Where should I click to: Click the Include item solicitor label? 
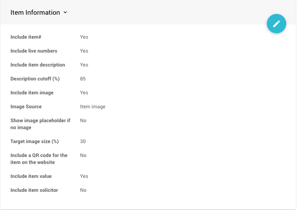(34, 190)
